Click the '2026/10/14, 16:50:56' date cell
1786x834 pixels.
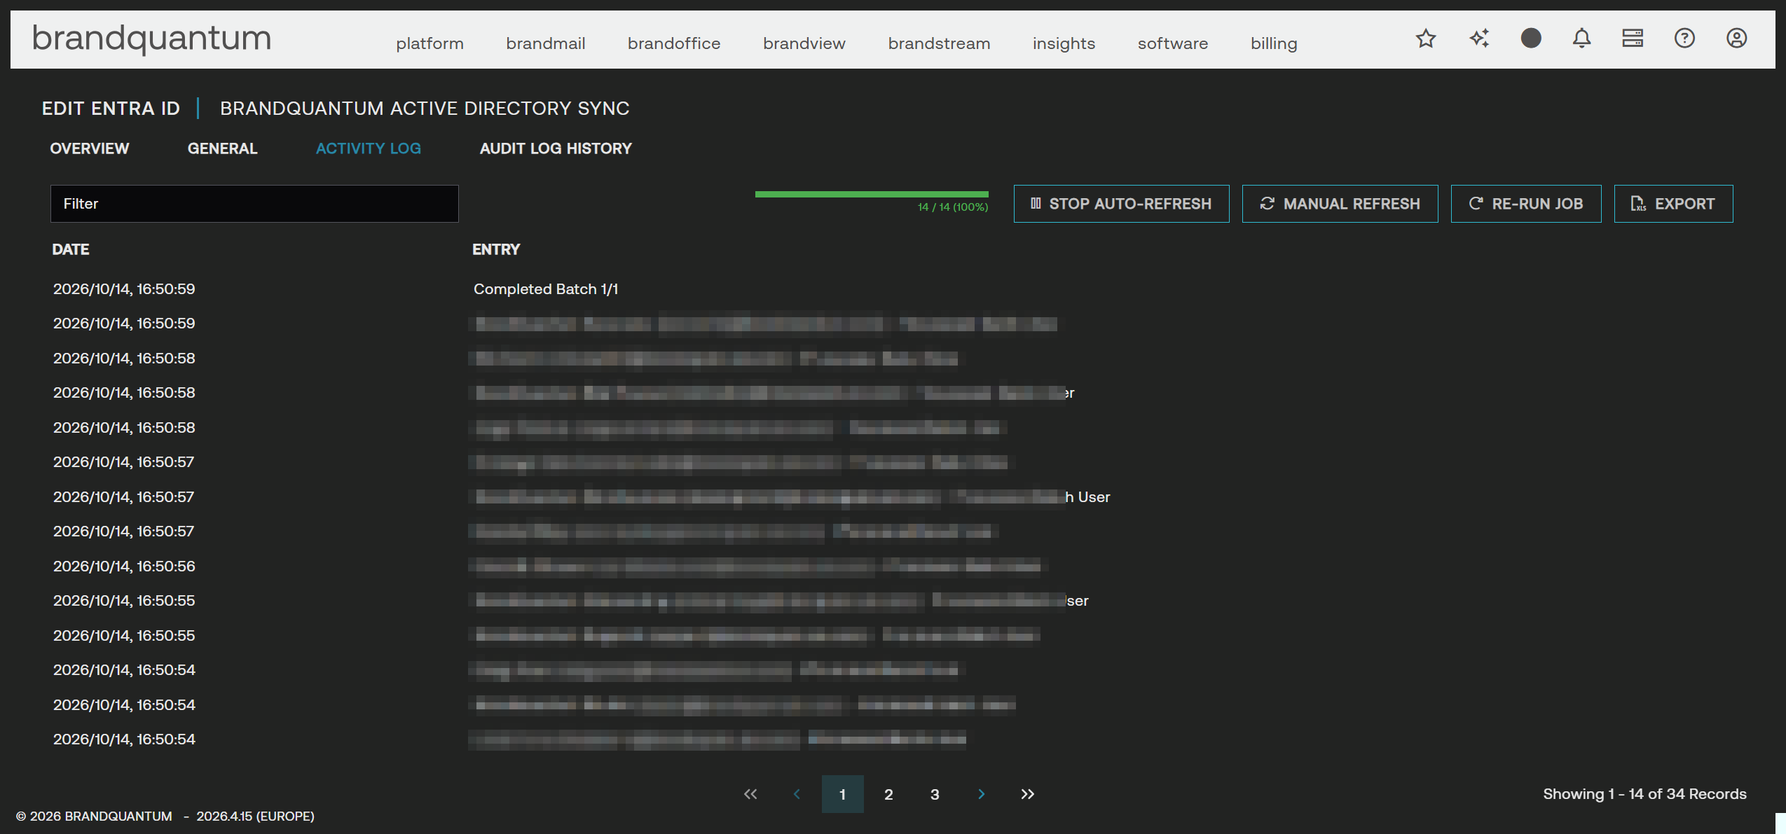click(x=124, y=567)
